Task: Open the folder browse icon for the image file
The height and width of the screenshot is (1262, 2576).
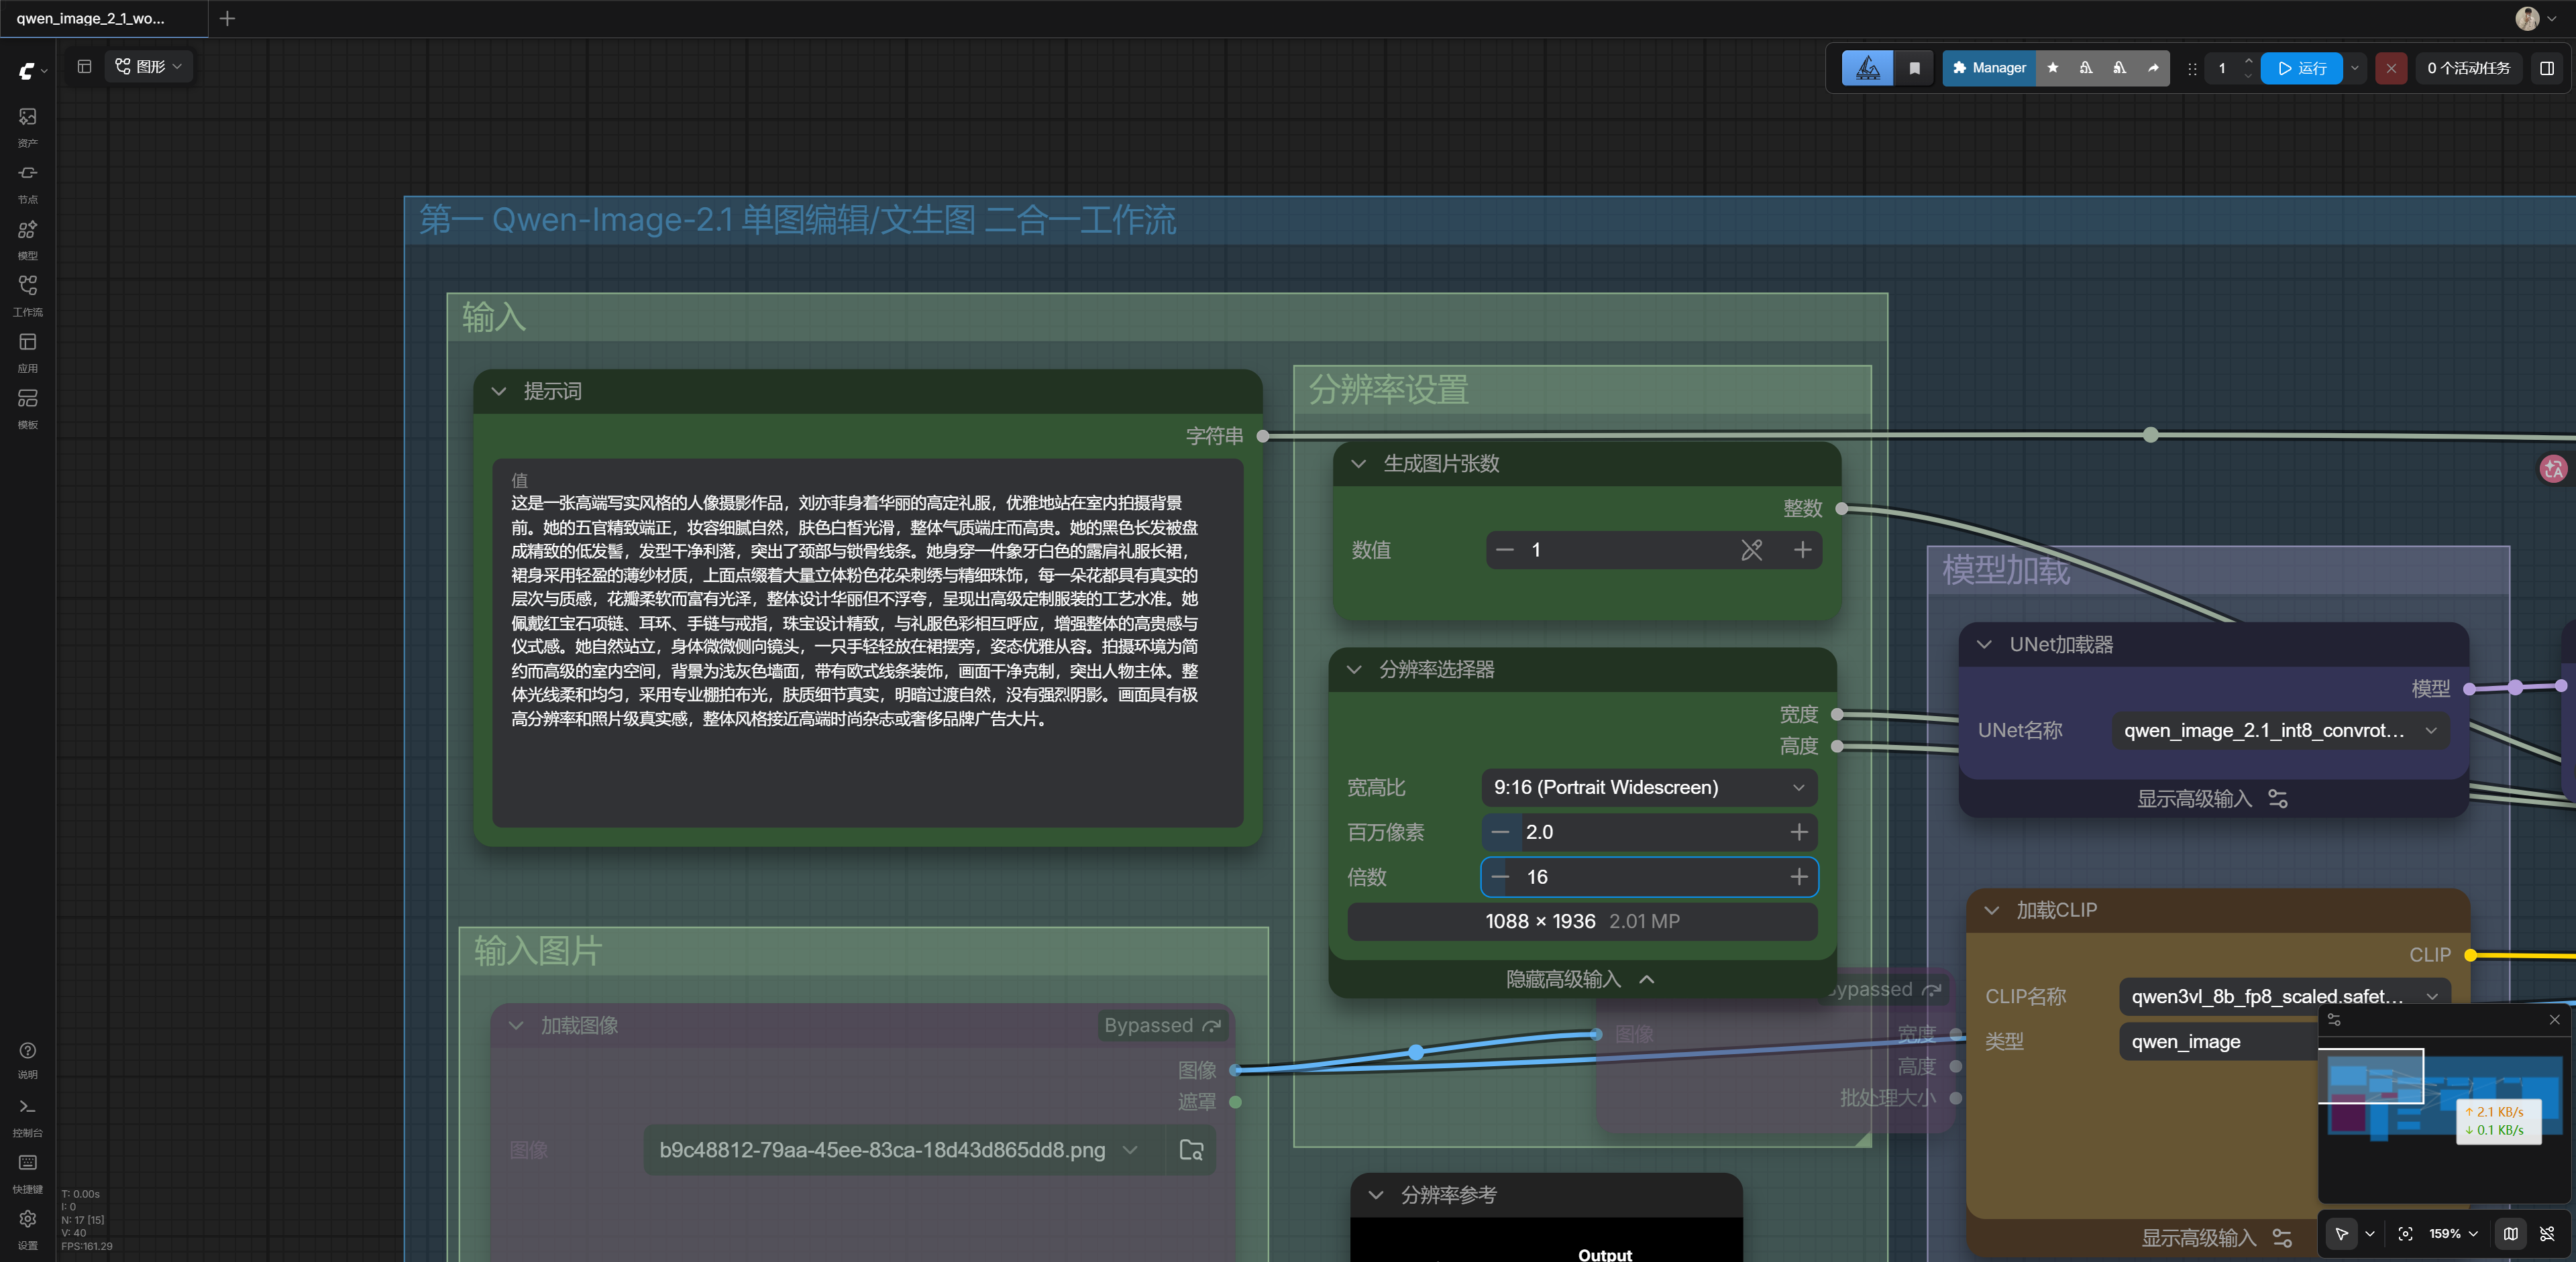Action: tap(1190, 1149)
